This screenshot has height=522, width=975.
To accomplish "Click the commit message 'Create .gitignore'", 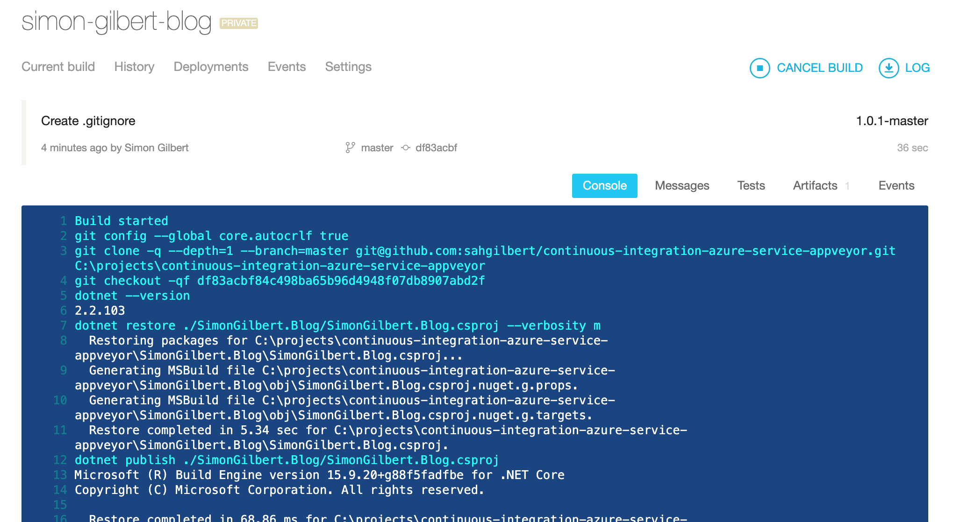I will [x=88, y=121].
